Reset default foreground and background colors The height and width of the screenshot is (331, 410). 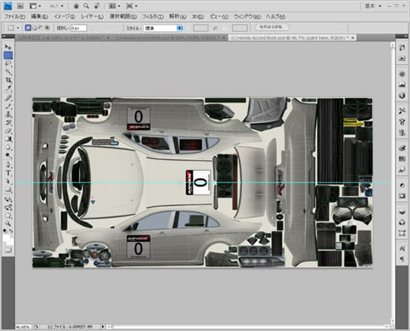(x=5, y=231)
